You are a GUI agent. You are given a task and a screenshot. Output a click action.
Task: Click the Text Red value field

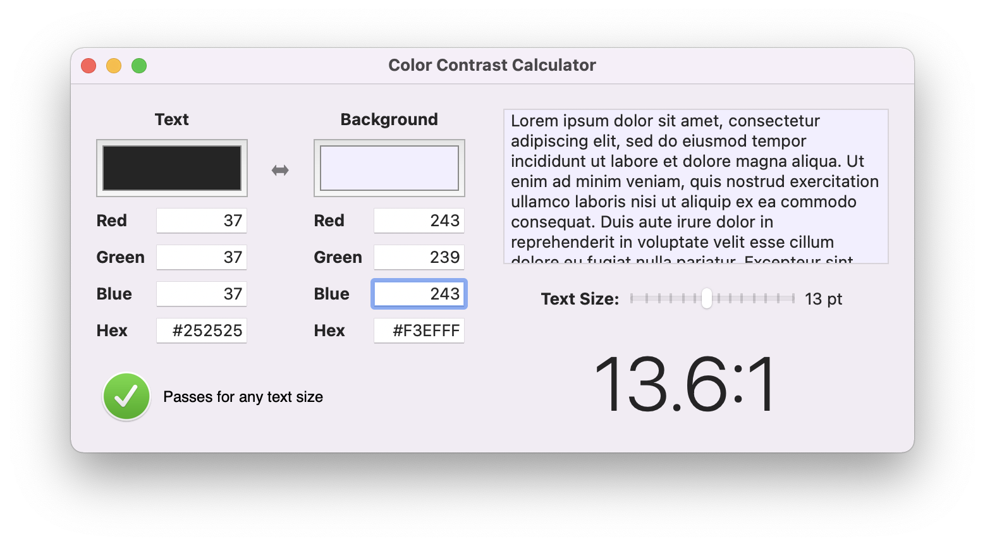201,221
